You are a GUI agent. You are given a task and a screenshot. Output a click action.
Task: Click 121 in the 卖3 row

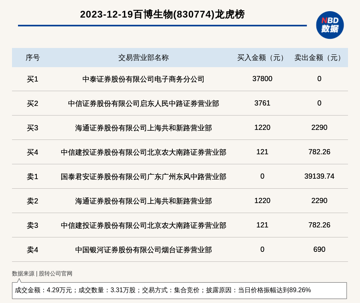262,225
